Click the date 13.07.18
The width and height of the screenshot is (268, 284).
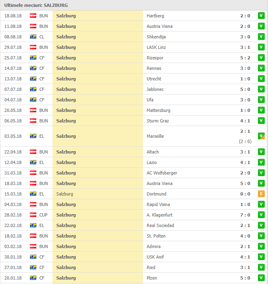[13, 79]
